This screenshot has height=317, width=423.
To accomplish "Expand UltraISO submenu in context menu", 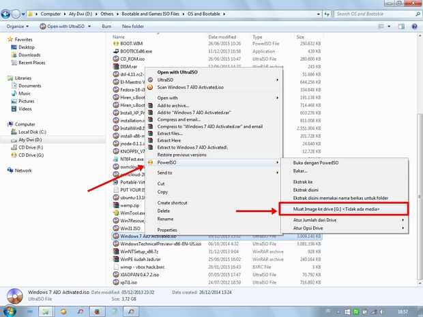I will point(277,80).
